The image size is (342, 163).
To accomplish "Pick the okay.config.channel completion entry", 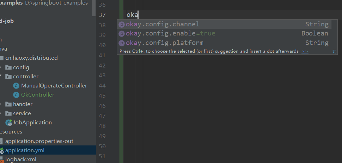I will 163,24.
